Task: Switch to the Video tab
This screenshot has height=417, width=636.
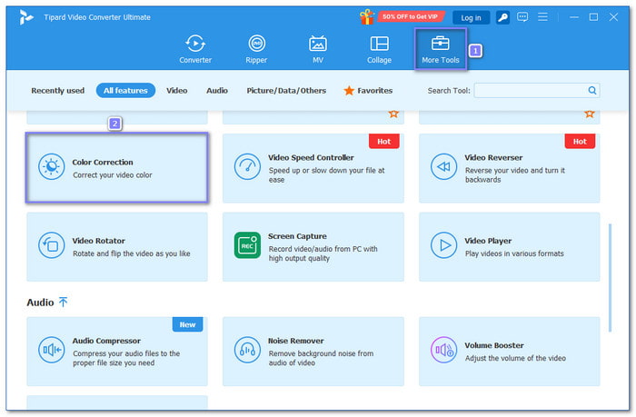Action: 177,91
